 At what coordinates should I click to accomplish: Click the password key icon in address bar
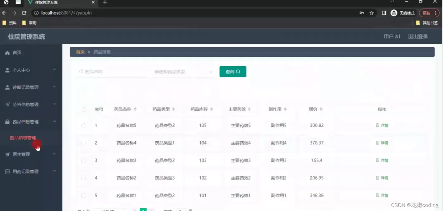coord(362,13)
